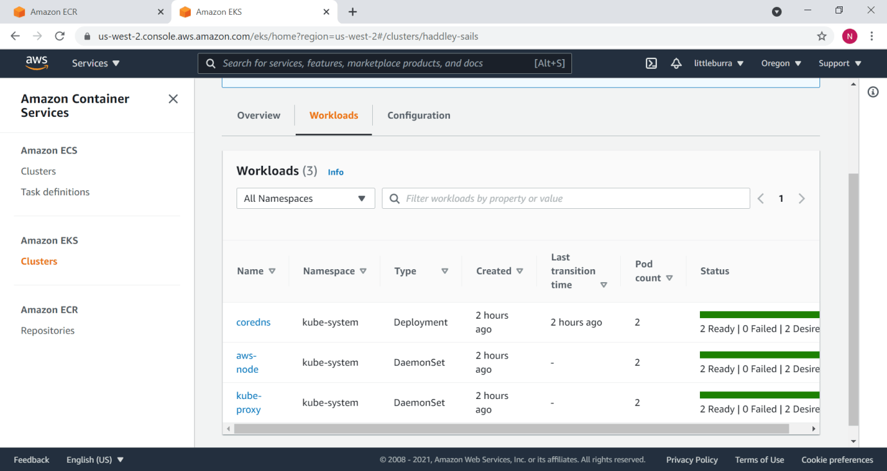Go to next workloads page arrow

[802, 199]
